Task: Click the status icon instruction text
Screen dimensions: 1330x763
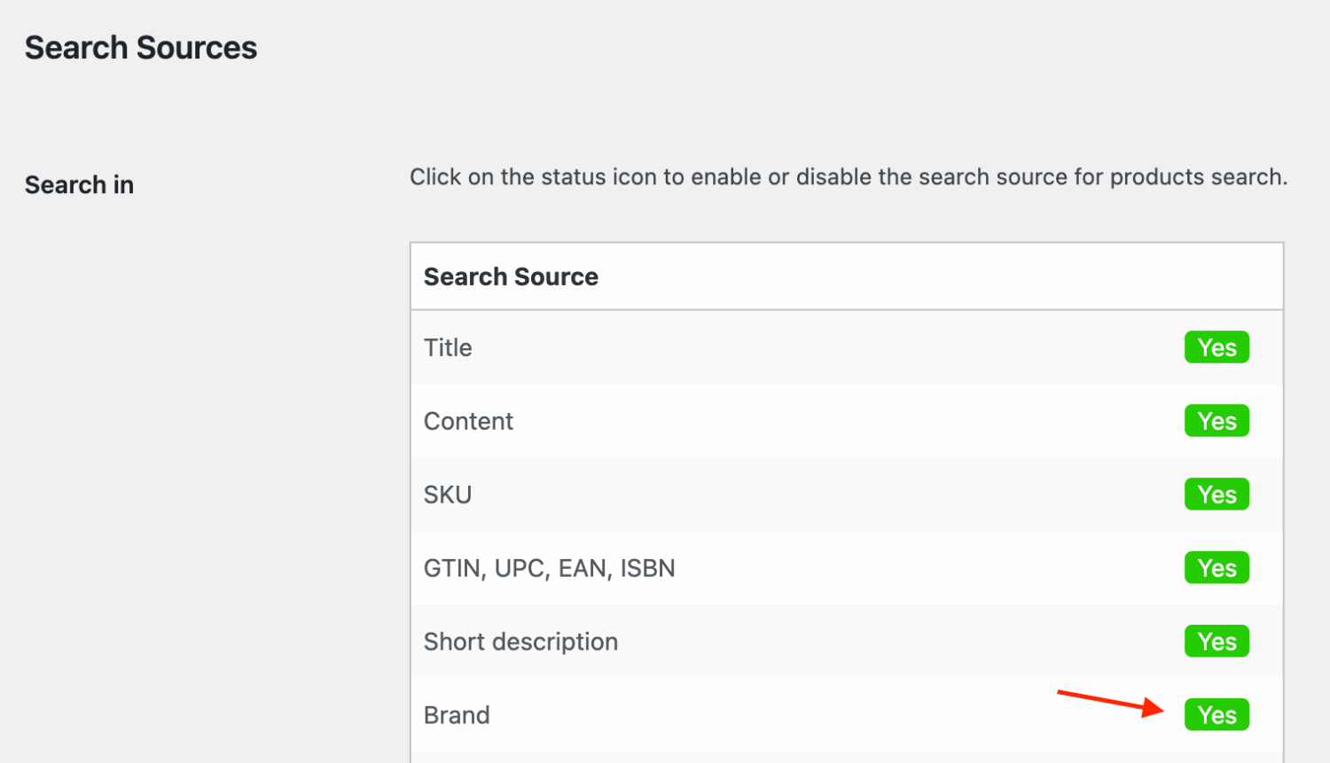Action: pos(849,176)
